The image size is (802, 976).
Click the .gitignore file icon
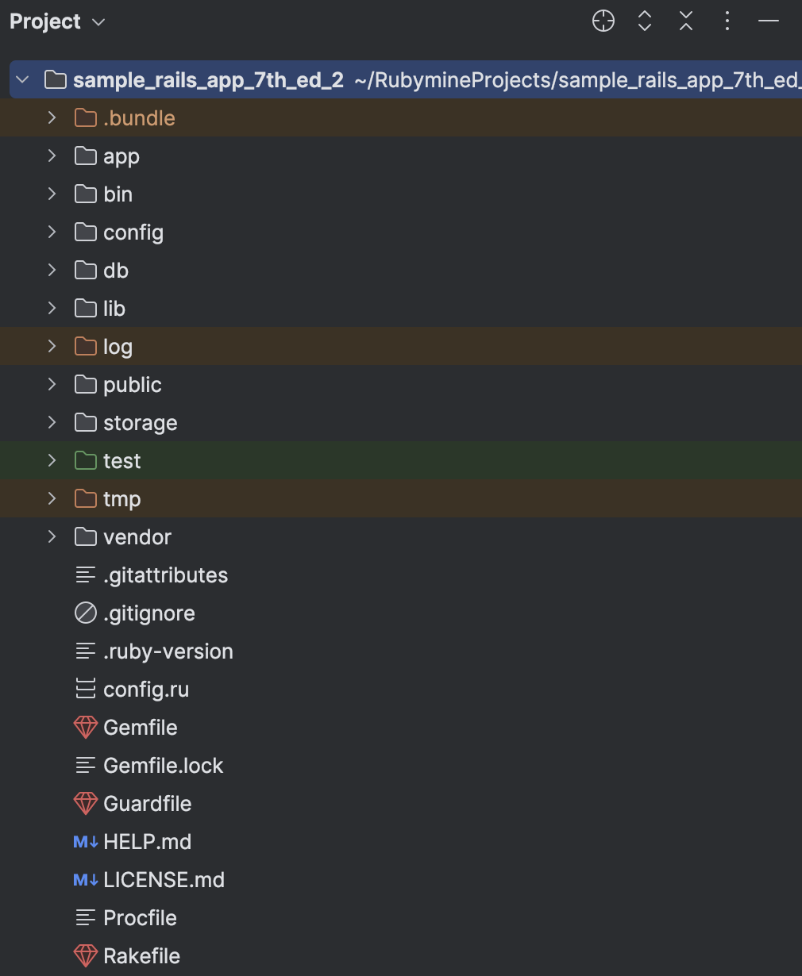pyautogui.click(x=86, y=613)
